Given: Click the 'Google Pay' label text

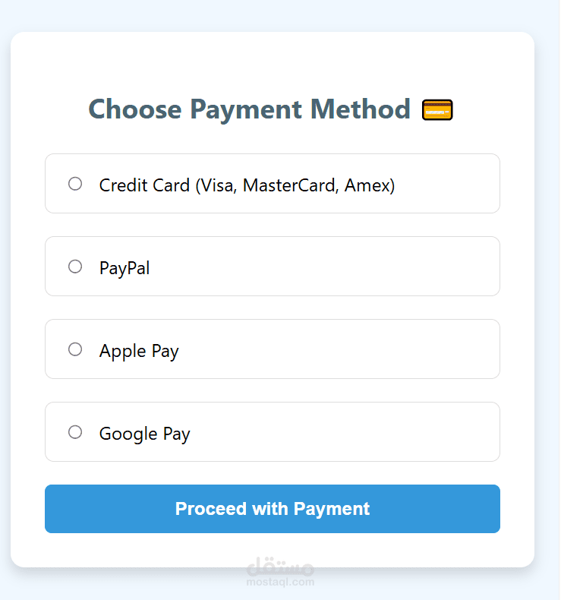Looking at the screenshot, I should 144,434.
